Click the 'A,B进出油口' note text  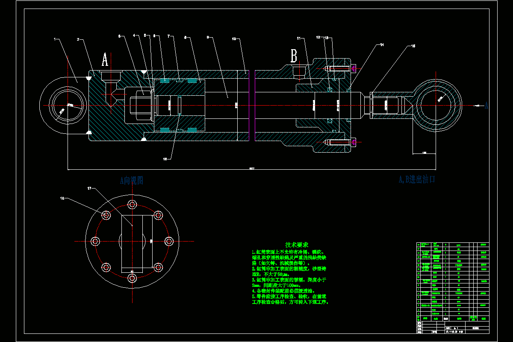click(x=416, y=180)
